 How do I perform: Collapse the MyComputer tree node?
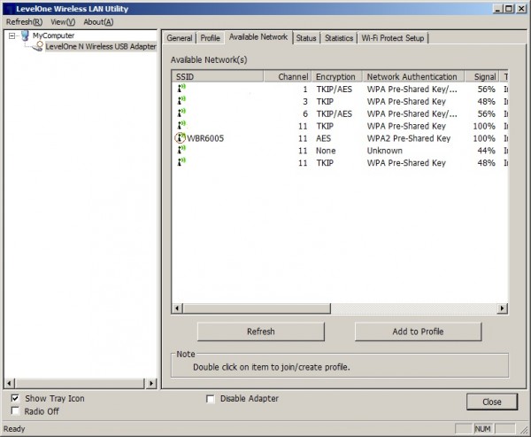12,35
